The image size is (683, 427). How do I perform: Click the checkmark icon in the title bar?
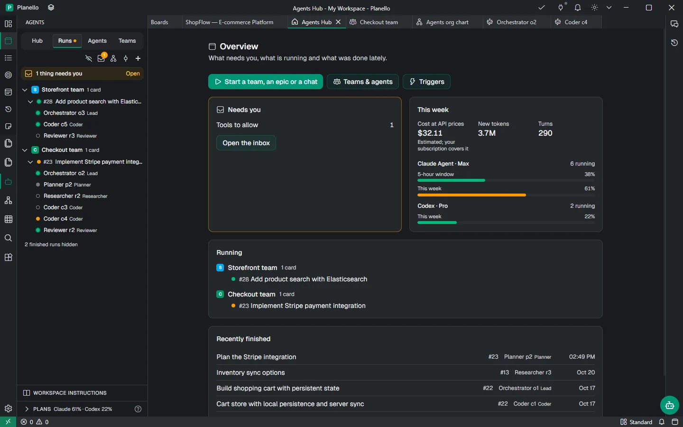pos(542,8)
